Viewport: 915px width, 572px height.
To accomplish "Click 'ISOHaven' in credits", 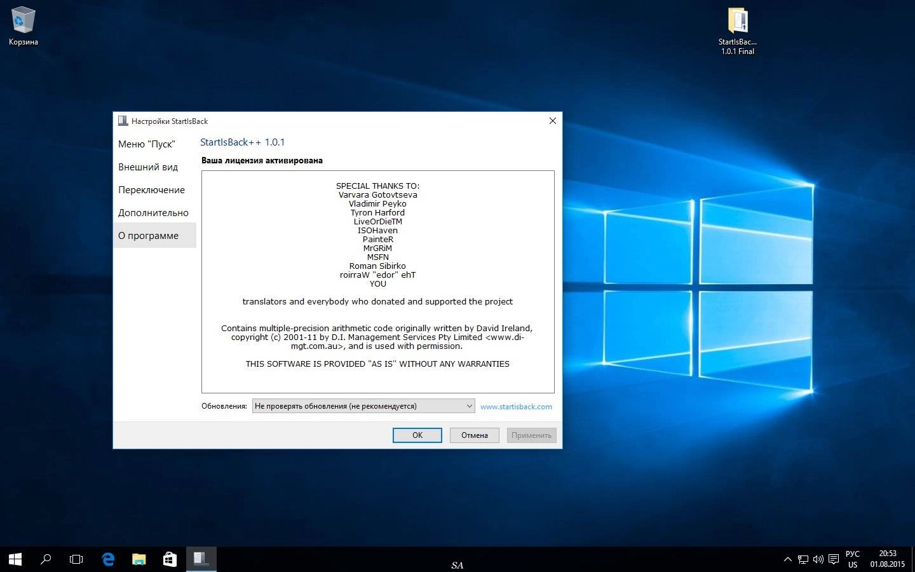I will coord(377,231).
